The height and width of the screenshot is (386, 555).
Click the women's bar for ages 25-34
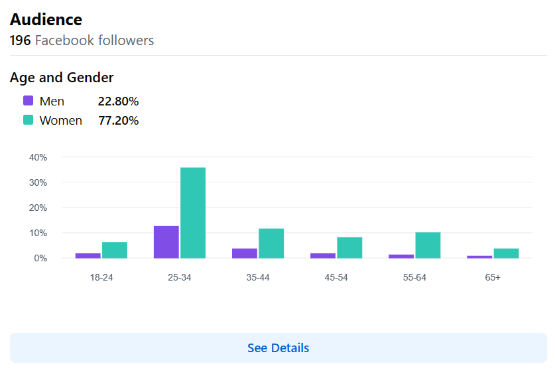(193, 212)
